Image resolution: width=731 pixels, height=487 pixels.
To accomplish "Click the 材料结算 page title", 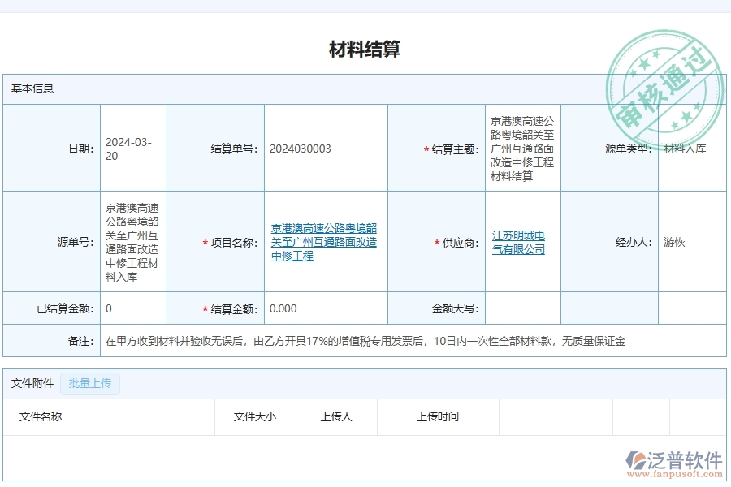I will coord(365,52).
